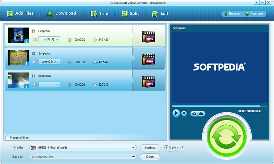The width and height of the screenshot is (274, 164).
Task: Click the info badge on Softpedia1 thumbnail
Action: 27,86
